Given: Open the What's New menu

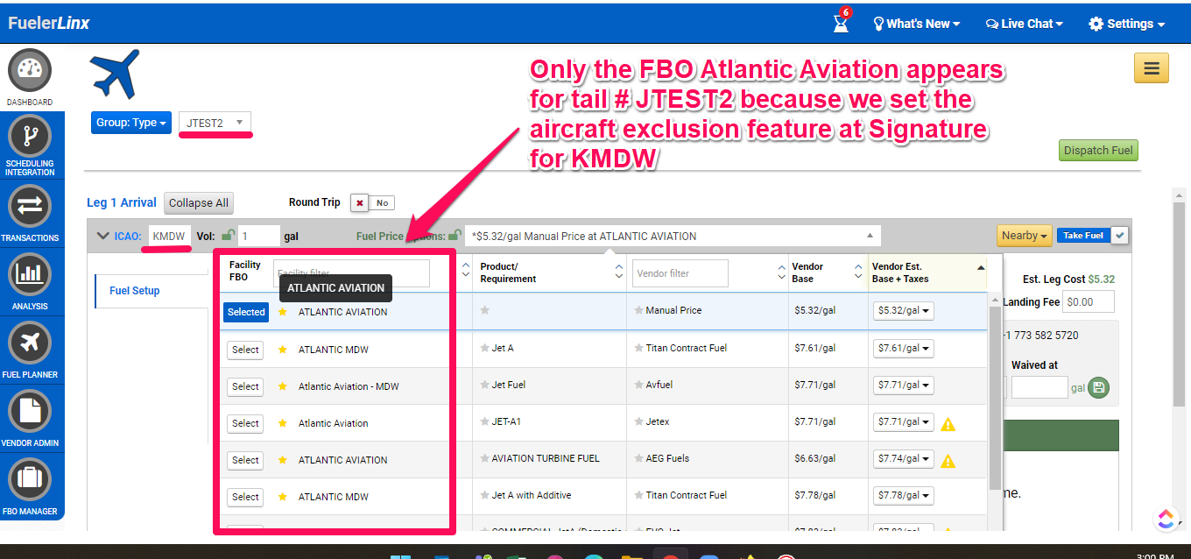Looking at the screenshot, I should [917, 24].
